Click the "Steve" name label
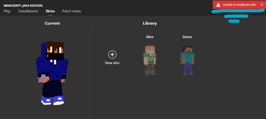The height and width of the screenshot is (119, 266). (x=187, y=37)
